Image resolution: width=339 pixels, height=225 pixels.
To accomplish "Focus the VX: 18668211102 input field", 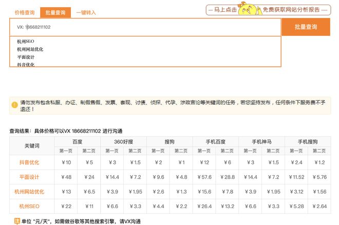I will pyautogui.click(x=145, y=27).
